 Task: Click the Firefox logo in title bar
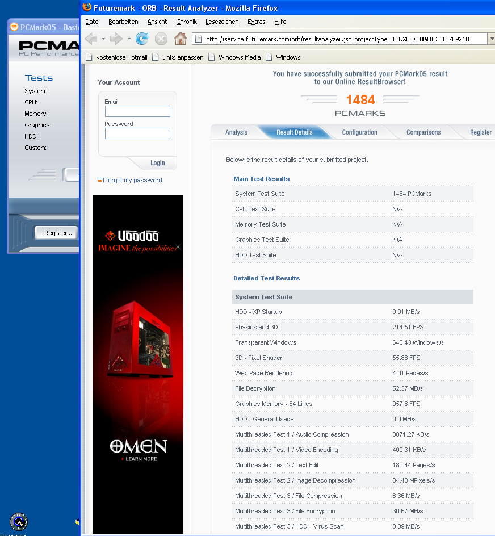[x=87, y=7]
